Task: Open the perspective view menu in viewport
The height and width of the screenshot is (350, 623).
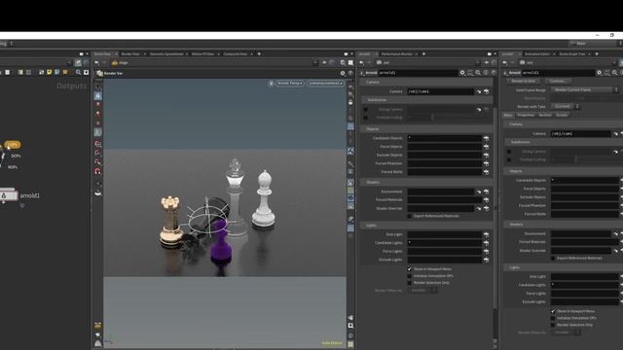Action: (290, 84)
